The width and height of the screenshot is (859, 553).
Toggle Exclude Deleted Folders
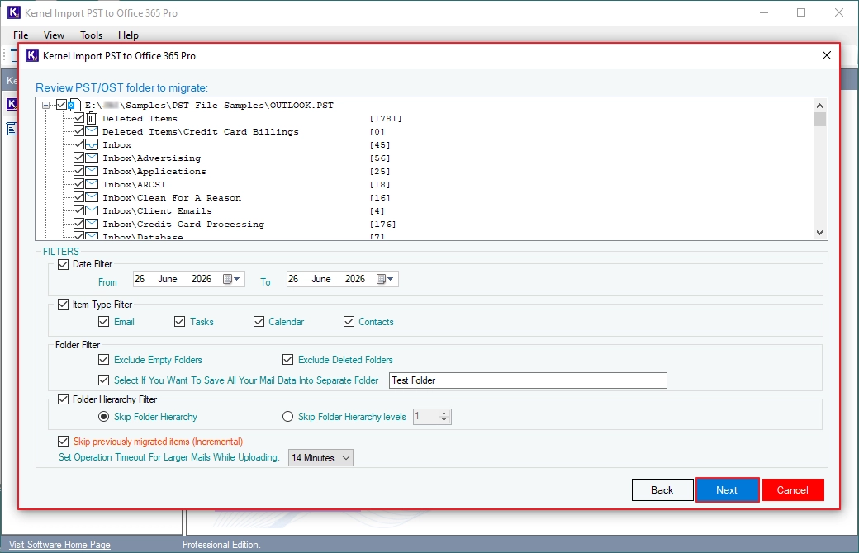pyautogui.click(x=287, y=359)
